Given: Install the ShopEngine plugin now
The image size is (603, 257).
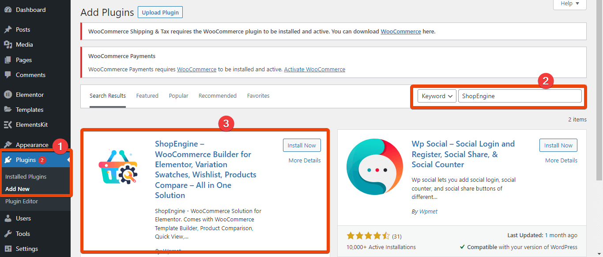Looking at the screenshot, I should [302, 145].
